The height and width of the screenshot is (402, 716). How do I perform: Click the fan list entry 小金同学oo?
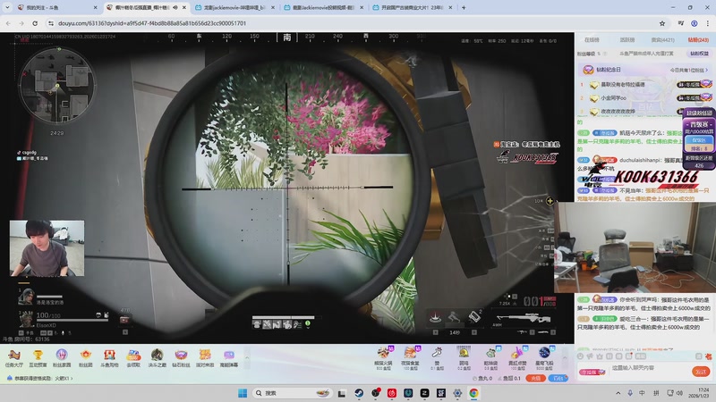click(614, 97)
